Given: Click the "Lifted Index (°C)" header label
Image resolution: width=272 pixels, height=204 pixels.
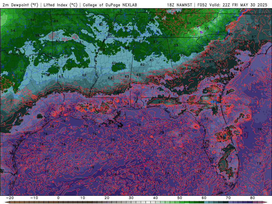Looking at the screenshot, I should coord(61,5).
